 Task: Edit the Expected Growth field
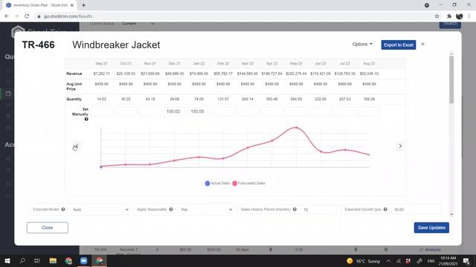pos(416,209)
